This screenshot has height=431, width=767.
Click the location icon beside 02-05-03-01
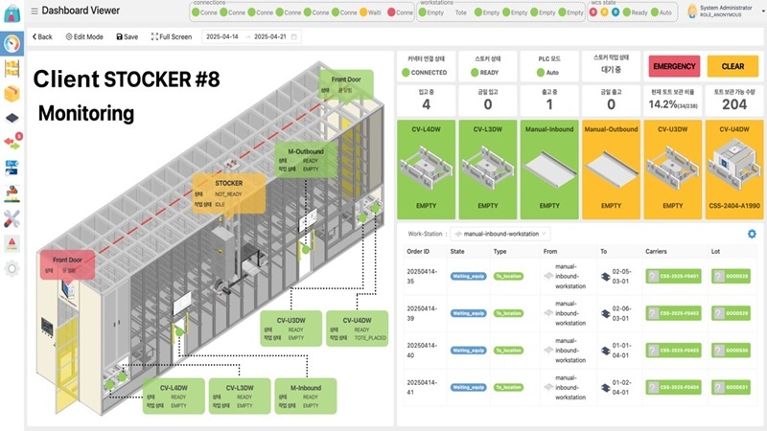pos(606,277)
